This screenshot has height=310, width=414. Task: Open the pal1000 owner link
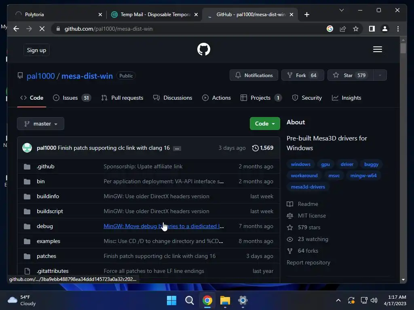pyautogui.click(x=41, y=76)
